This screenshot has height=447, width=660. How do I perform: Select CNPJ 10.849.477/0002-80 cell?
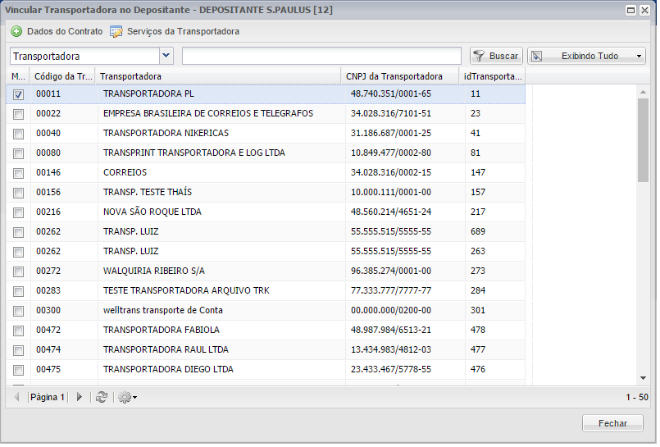click(405, 153)
